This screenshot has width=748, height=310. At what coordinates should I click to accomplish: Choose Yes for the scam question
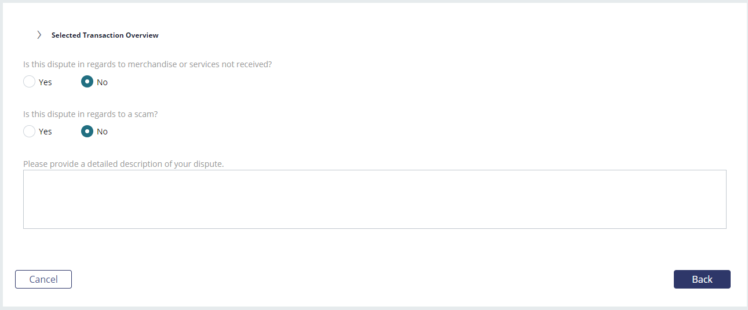[29, 131]
